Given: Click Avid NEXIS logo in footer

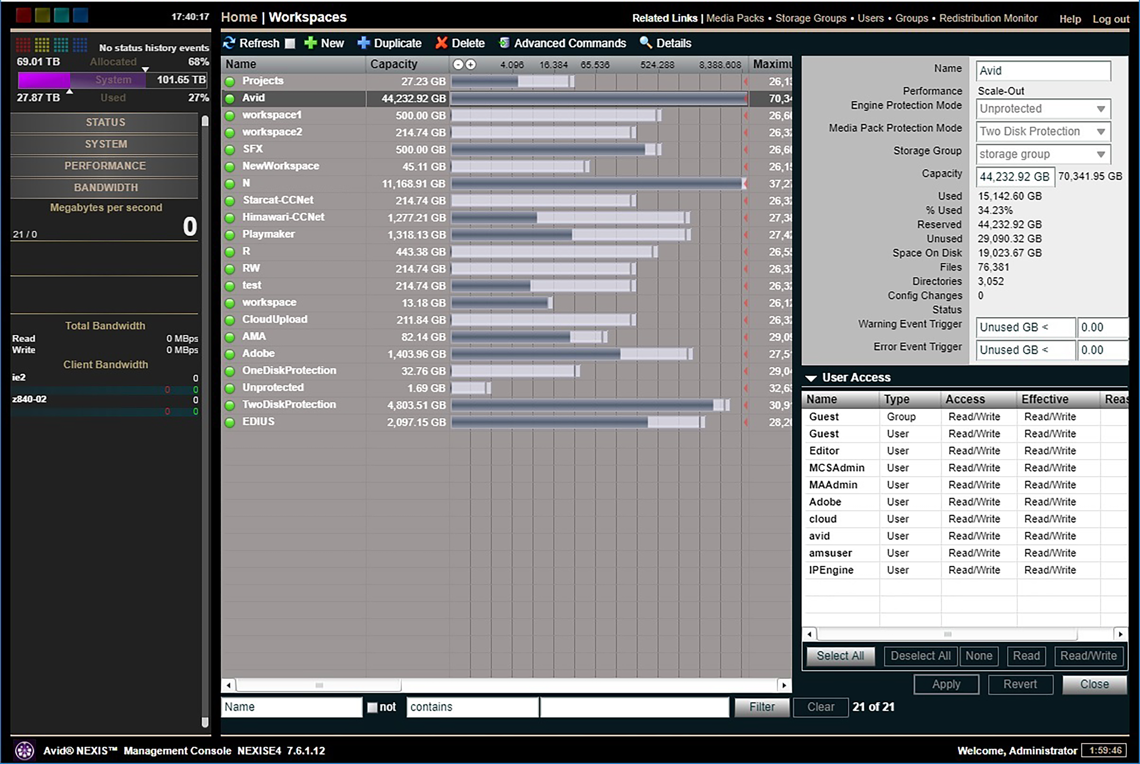Looking at the screenshot, I should [24, 750].
